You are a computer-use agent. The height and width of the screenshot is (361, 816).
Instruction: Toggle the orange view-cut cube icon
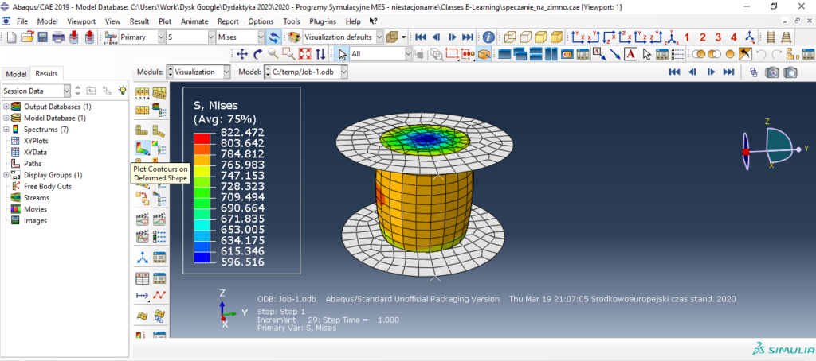(x=485, y=53)
